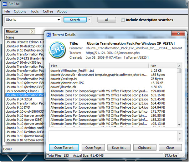
Task: Select file 'downtr\!!!Readme_first!!!!.txt'
Action: coord(113,71)
